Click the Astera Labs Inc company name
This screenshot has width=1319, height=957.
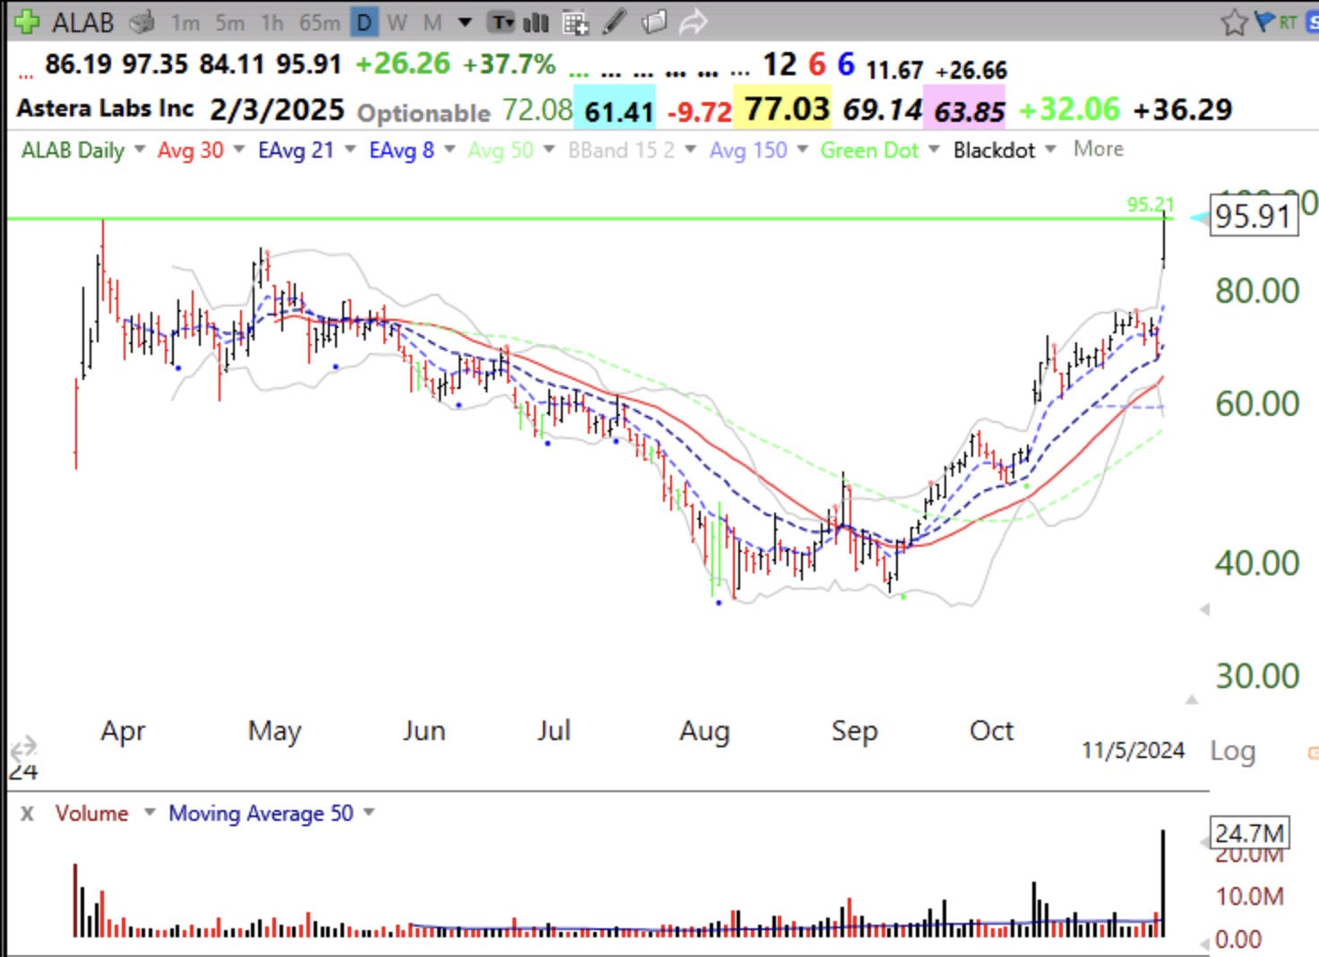[x=105, y=108]
